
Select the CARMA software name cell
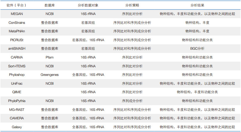[x=17, y=57]
